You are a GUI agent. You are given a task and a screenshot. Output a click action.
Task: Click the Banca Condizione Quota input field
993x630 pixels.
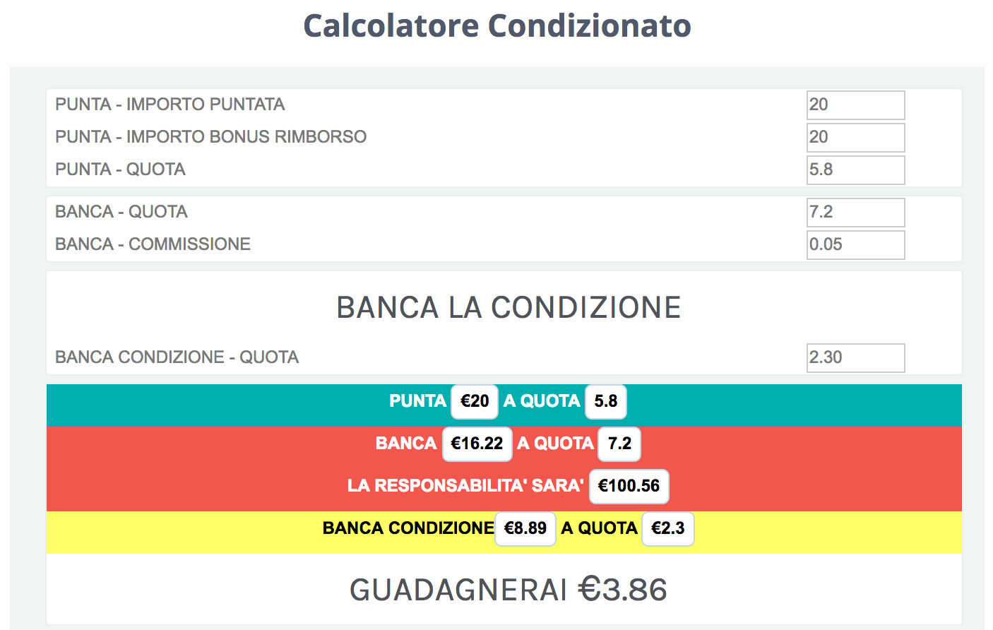pos(855,358)
